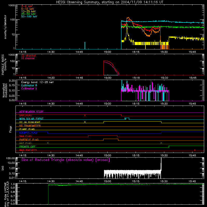This screenshot has height=207, width=207.
Task: Select the Collimator 9 legend entry
Action: coord(29,88)
